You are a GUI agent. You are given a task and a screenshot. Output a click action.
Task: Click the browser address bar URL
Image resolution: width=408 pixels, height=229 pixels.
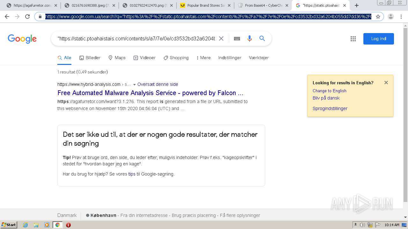(208, 17)
